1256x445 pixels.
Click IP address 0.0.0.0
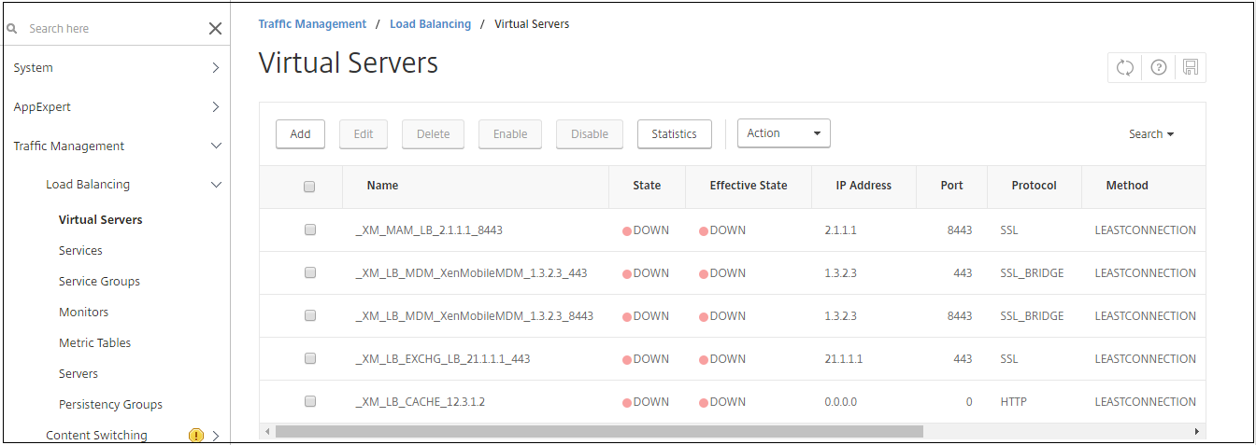pyautogui.click(x=841, y=402)
